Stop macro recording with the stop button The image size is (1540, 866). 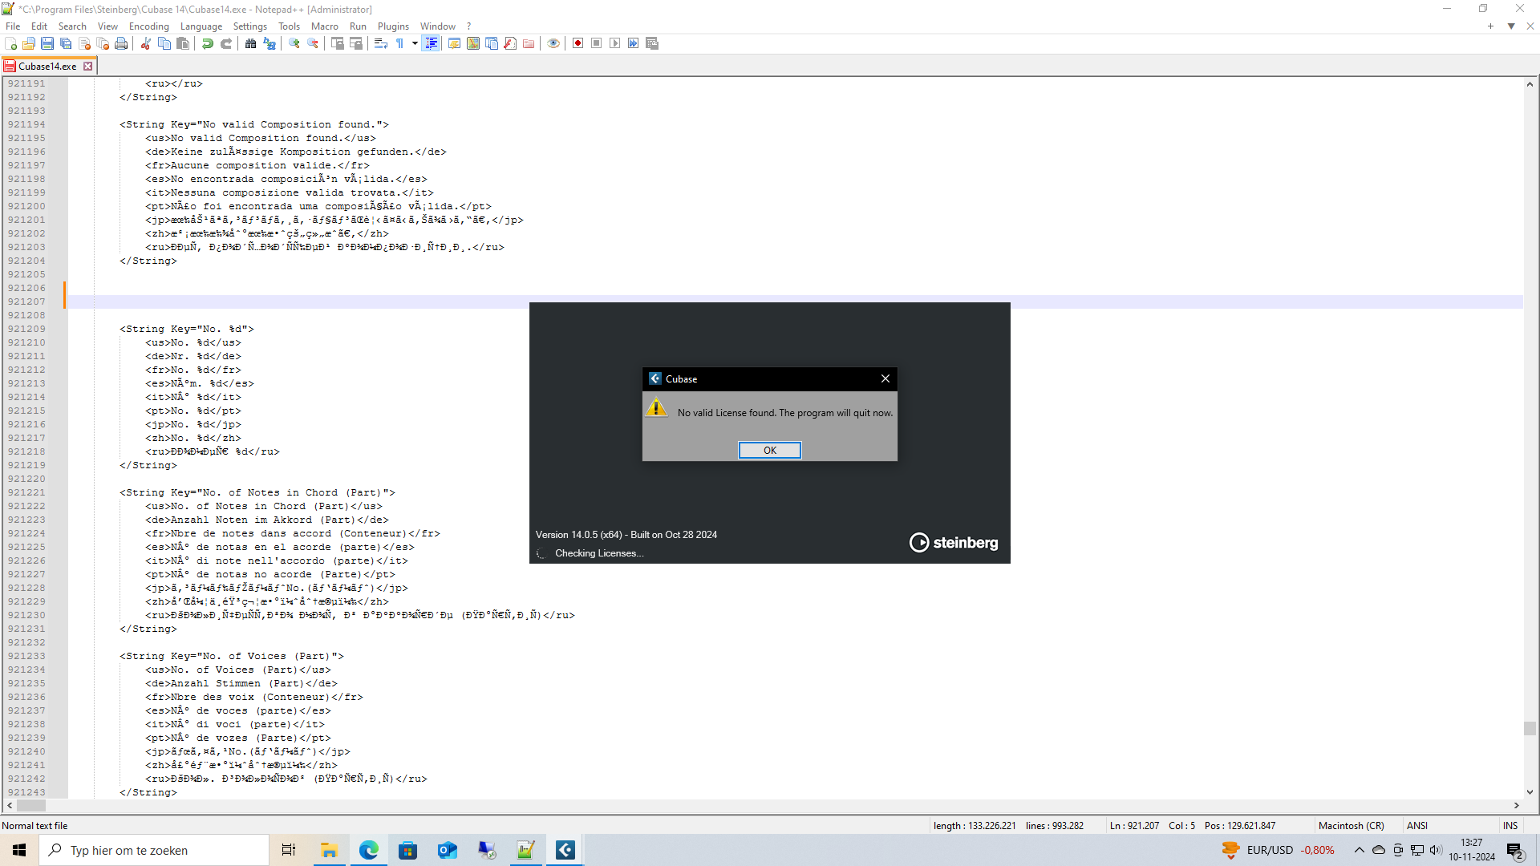tap(596, 43)
